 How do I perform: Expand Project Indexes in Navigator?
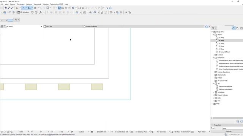pos(213,95)
